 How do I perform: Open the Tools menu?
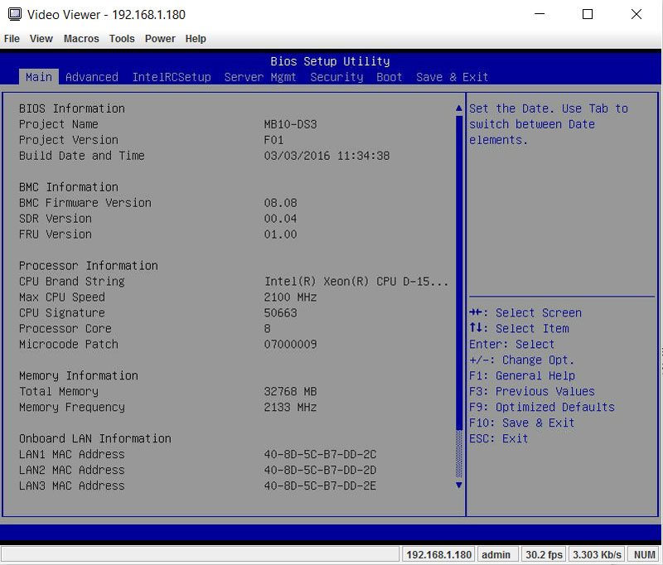tap(122, 39)
